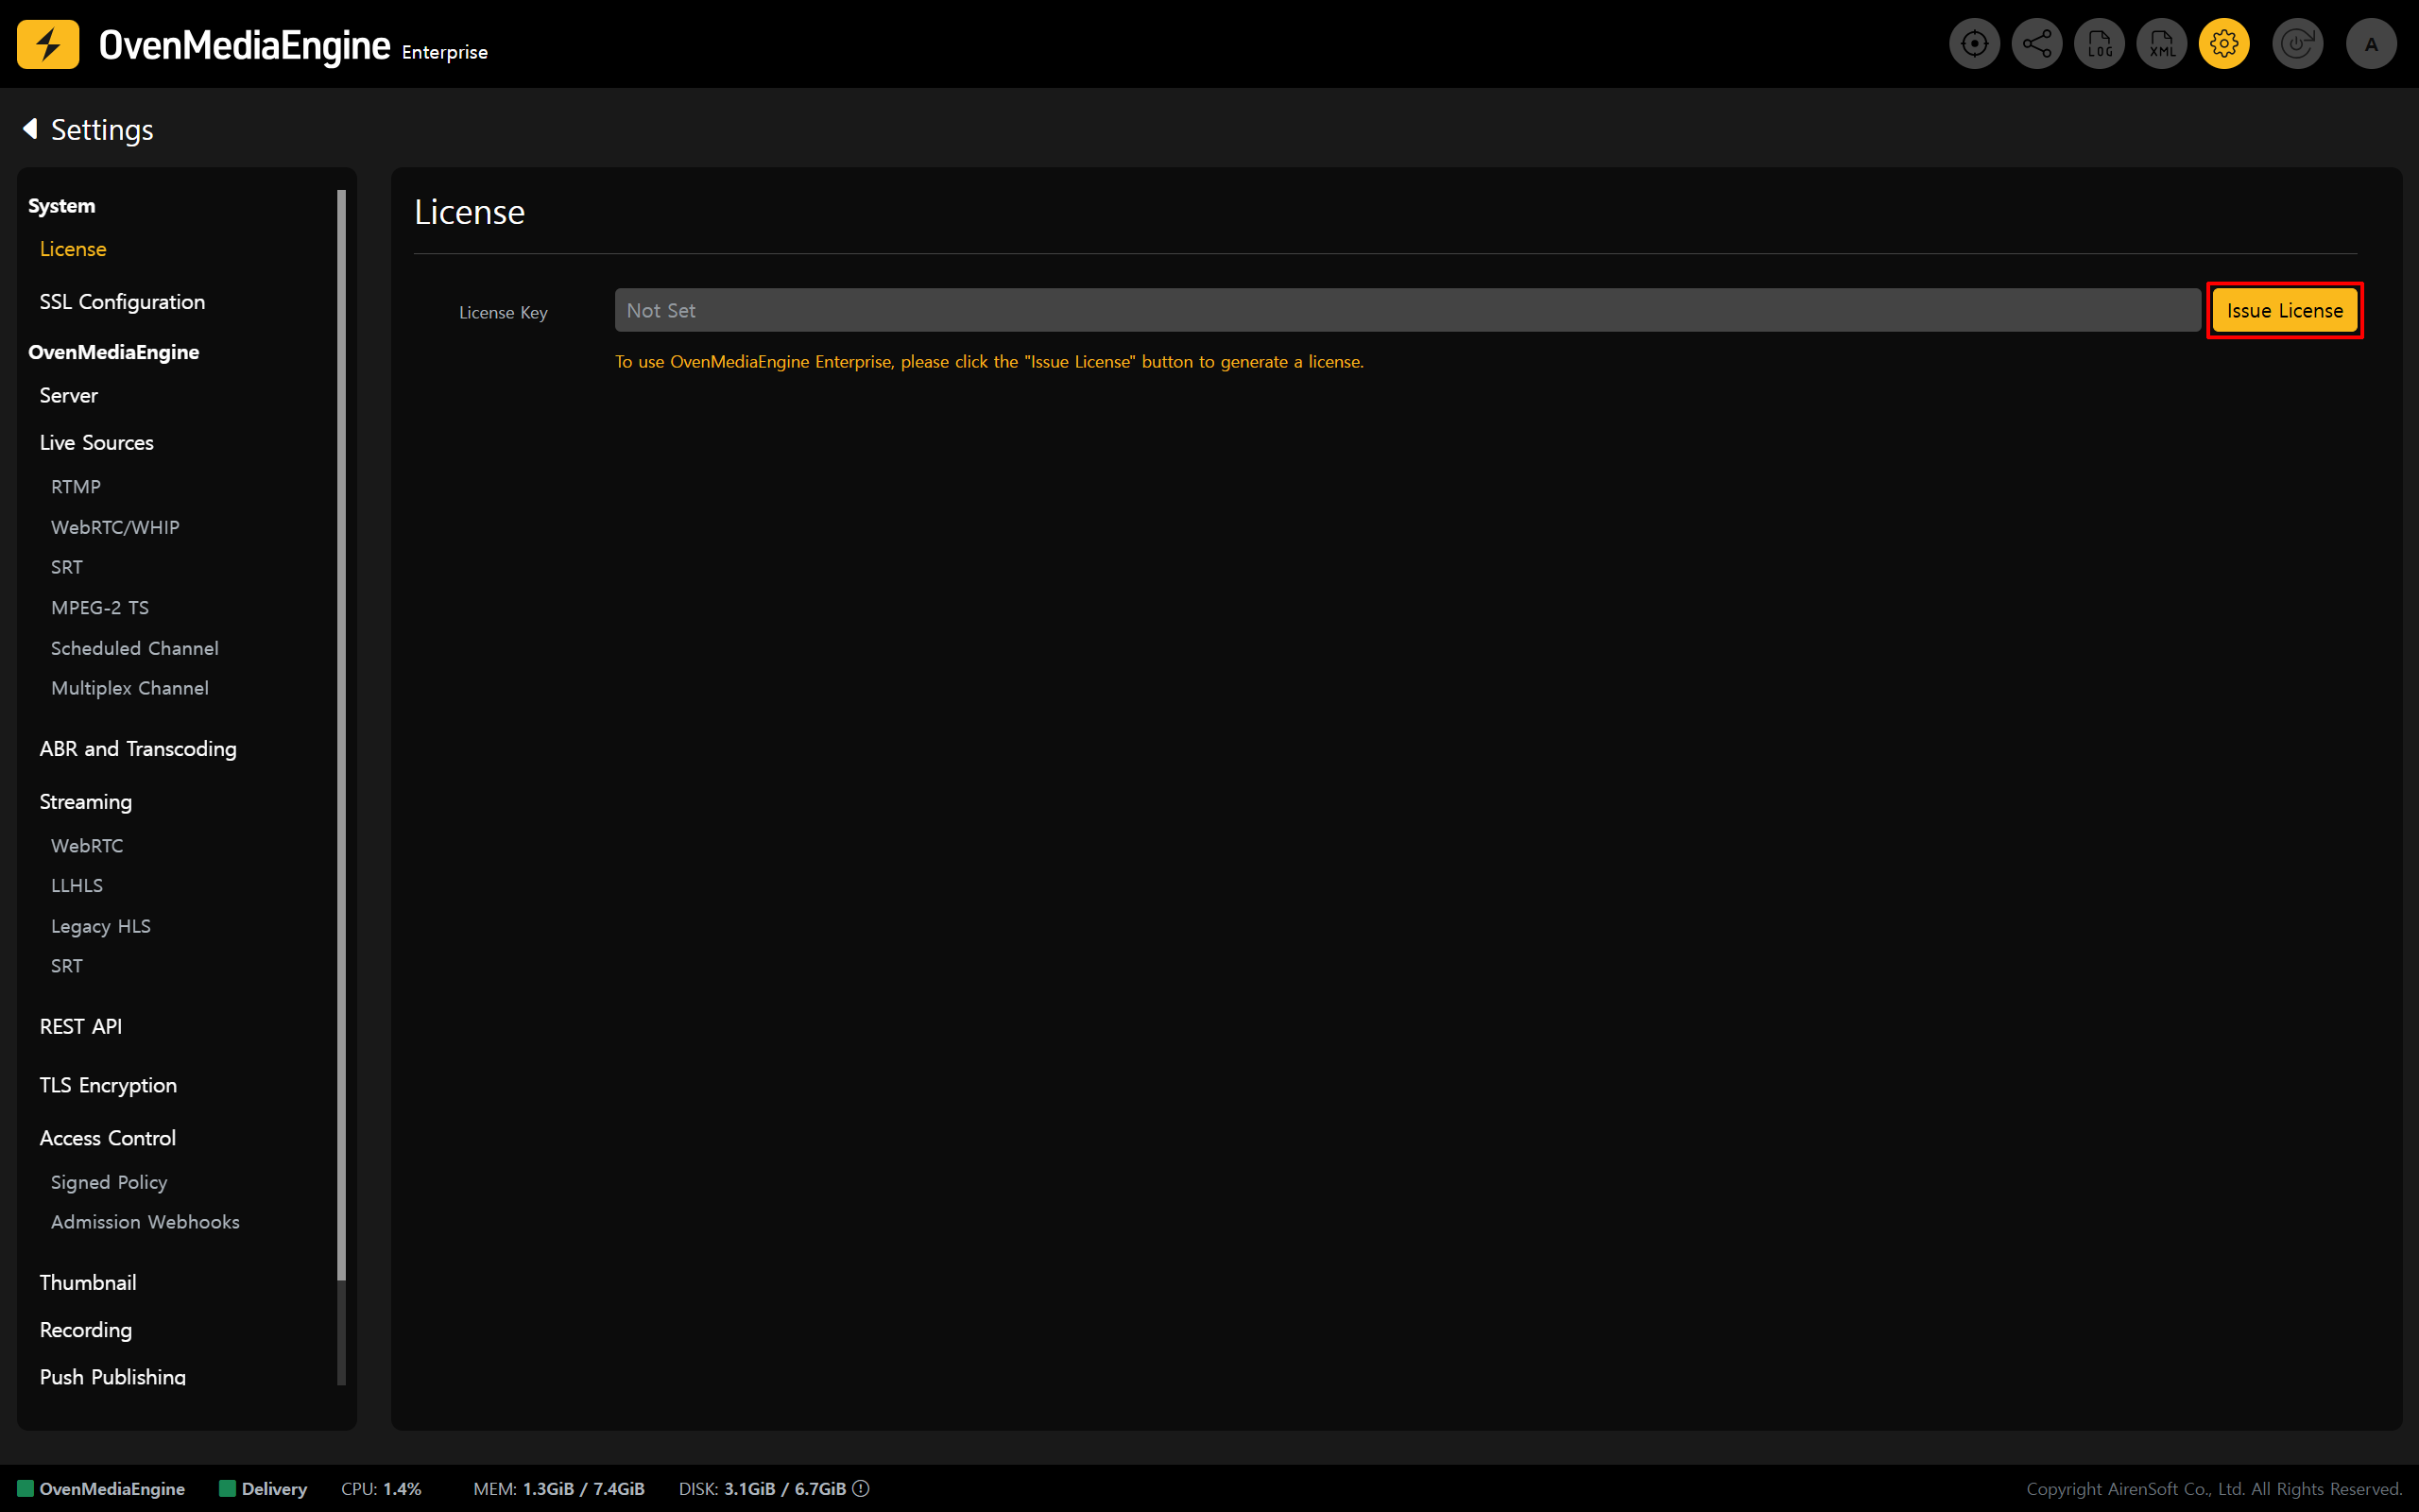Image resolution: width=2419 pixels, height=1512 pixels.
Task: Click the yellow settings gear icon
Action: [2224, 44]
